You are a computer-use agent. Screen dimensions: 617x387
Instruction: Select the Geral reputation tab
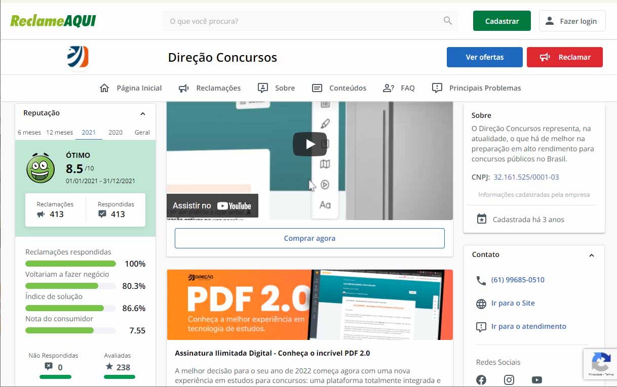pyautogui.click(x=142, y=133)
